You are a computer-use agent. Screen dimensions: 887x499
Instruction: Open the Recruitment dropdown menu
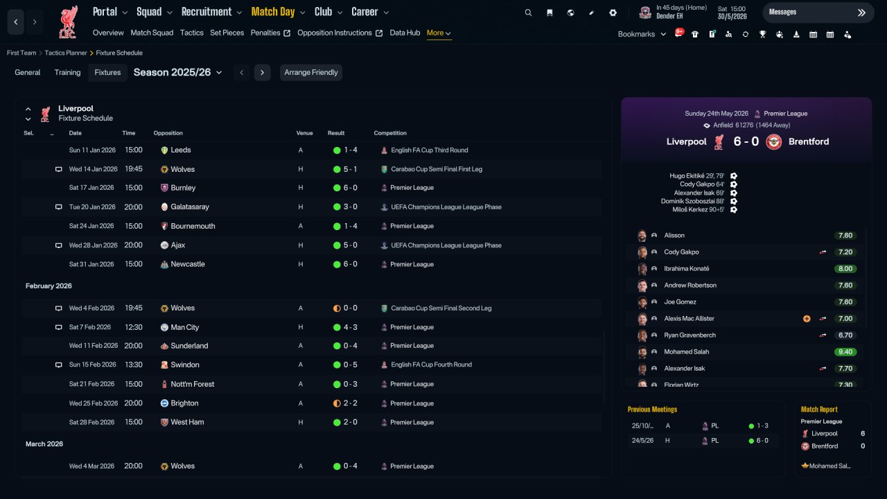pyautogui.click(x=211, y=12)
